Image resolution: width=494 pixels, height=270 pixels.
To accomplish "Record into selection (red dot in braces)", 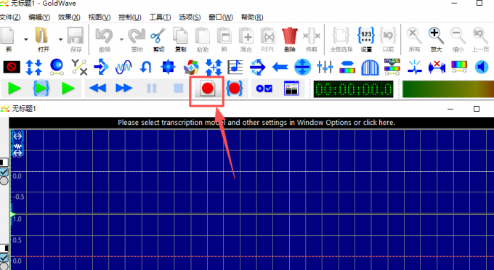I will pos(234,89).
